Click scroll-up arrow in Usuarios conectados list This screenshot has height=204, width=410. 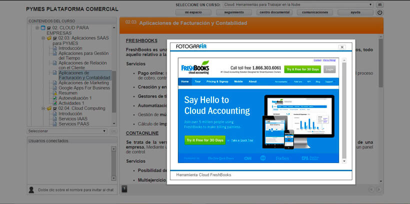(x=113, y=149)
